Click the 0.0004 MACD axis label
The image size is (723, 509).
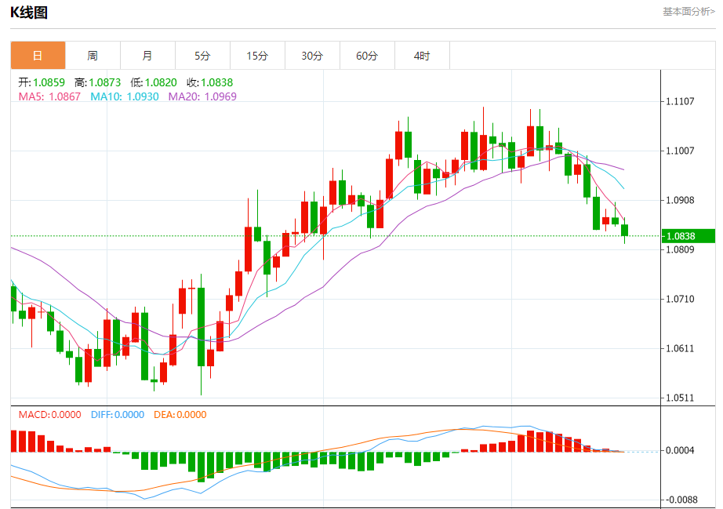(x=680, y=450)
